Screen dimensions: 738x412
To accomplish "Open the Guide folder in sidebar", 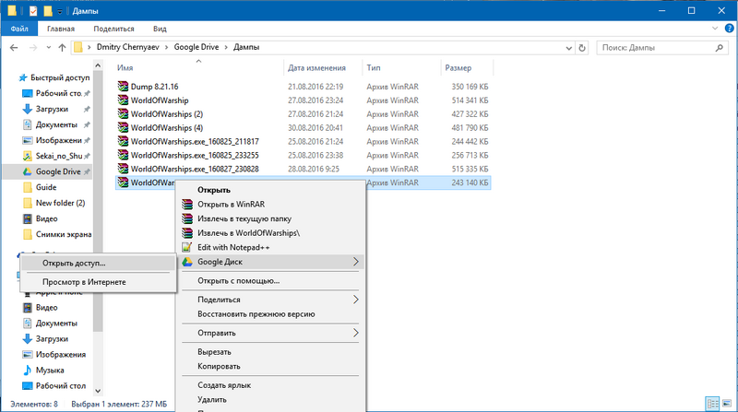I will click(x=46, y=187).
